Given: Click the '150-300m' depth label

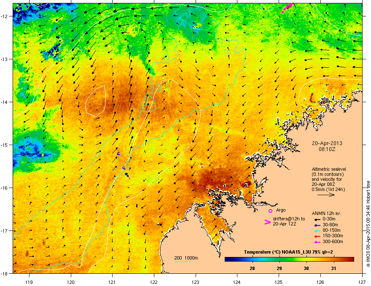Looking at the screenshot, I should click(333, 236).
